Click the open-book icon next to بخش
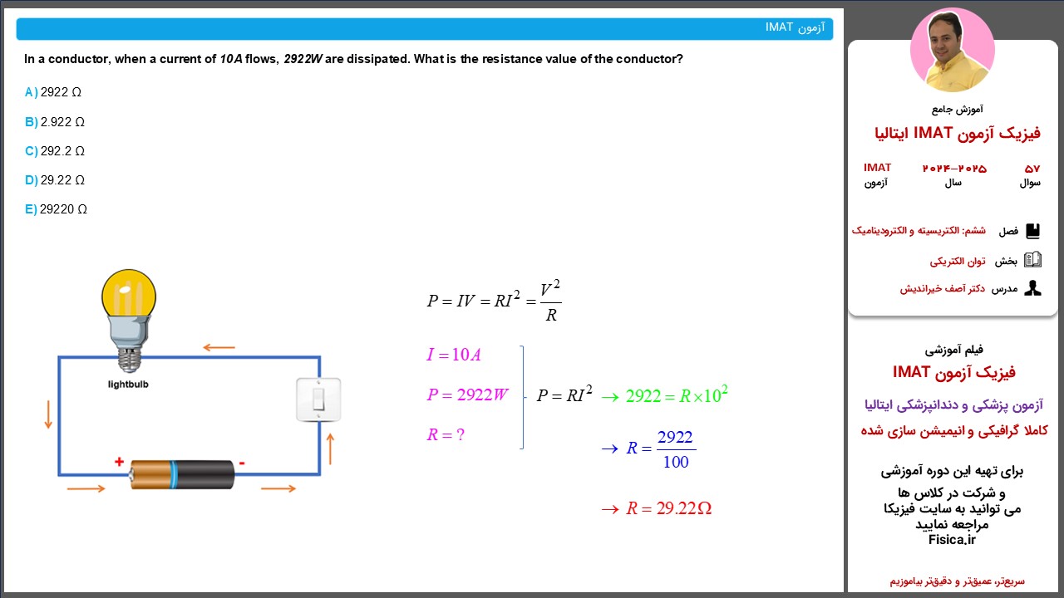Image resolution: width=1064 pixels, height=598 pixels. click(x=1032, y=260)
